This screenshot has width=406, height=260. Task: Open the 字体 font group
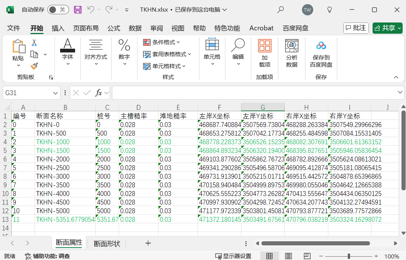point(68,52)
